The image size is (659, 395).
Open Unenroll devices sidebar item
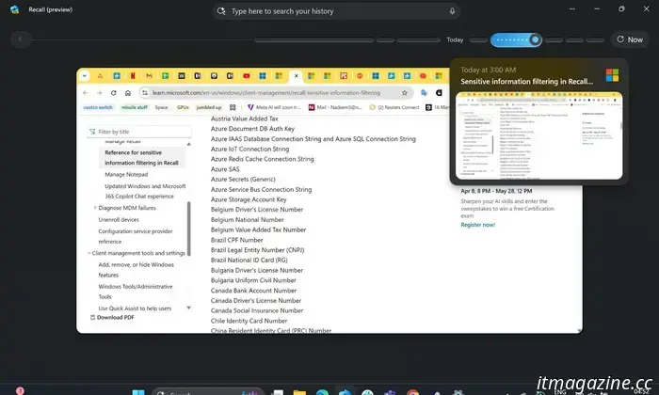click(119, 219)
